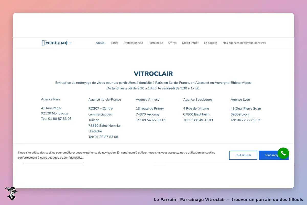Click RD307 – Centre commercial address line
Screen dimensions: 307x205
(x=101, y=111)
